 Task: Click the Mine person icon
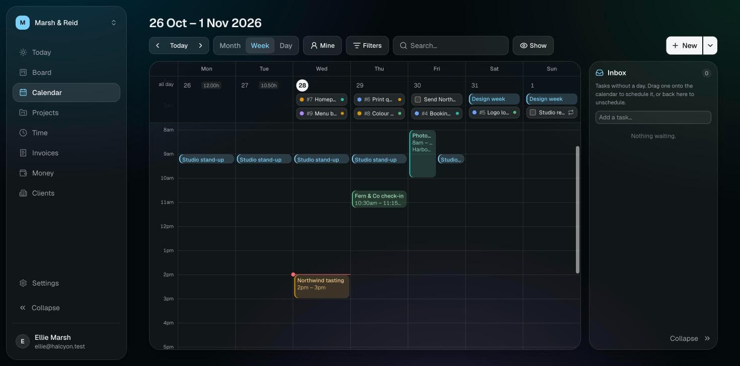314,45
